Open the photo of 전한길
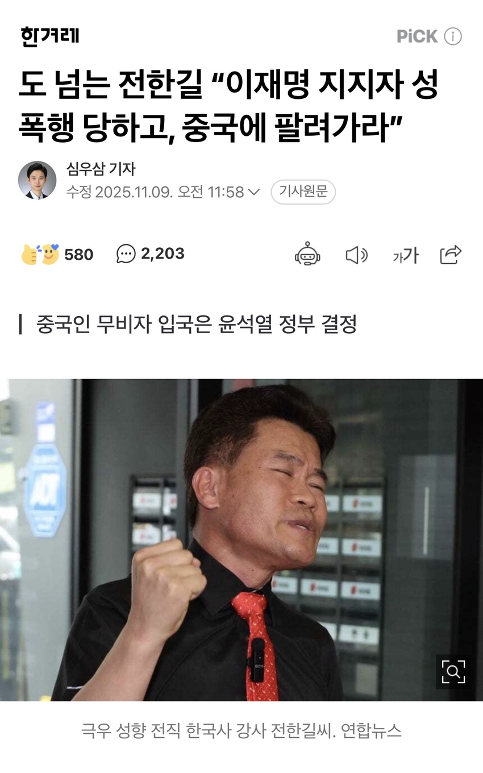483x773 pixels. pyautogui.click(x=241, y=540)
